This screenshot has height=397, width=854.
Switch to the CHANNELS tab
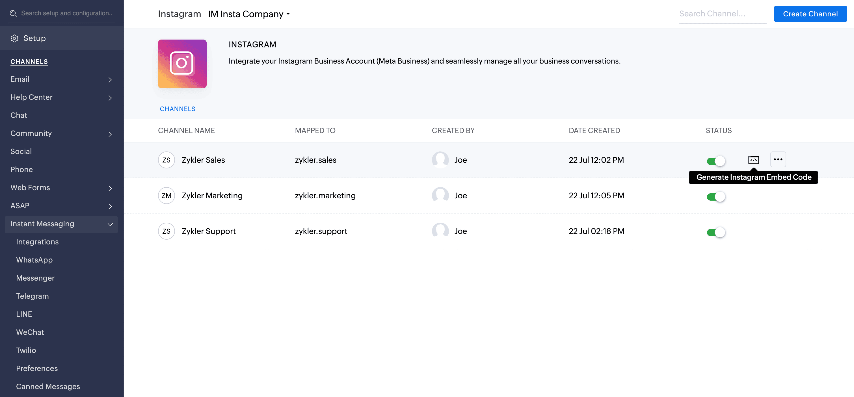177,109
